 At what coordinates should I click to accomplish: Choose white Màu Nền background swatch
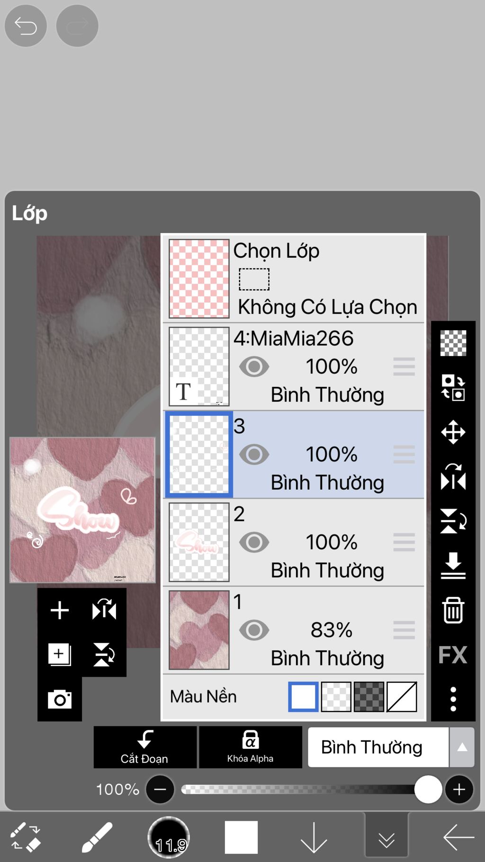click(x=303, y=697)
